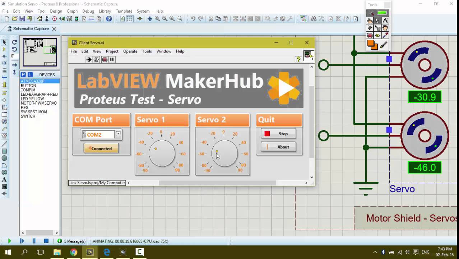Viewport: 459px width, 259px height.
Task: Click the binoculars search icon
Action: [314, 19]
